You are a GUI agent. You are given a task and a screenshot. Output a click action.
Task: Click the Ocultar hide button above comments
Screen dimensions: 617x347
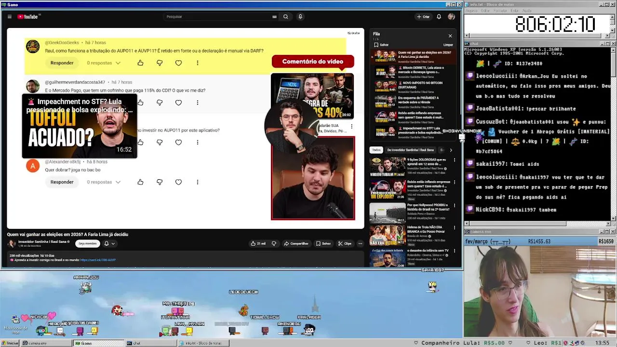tap(353, 33)
